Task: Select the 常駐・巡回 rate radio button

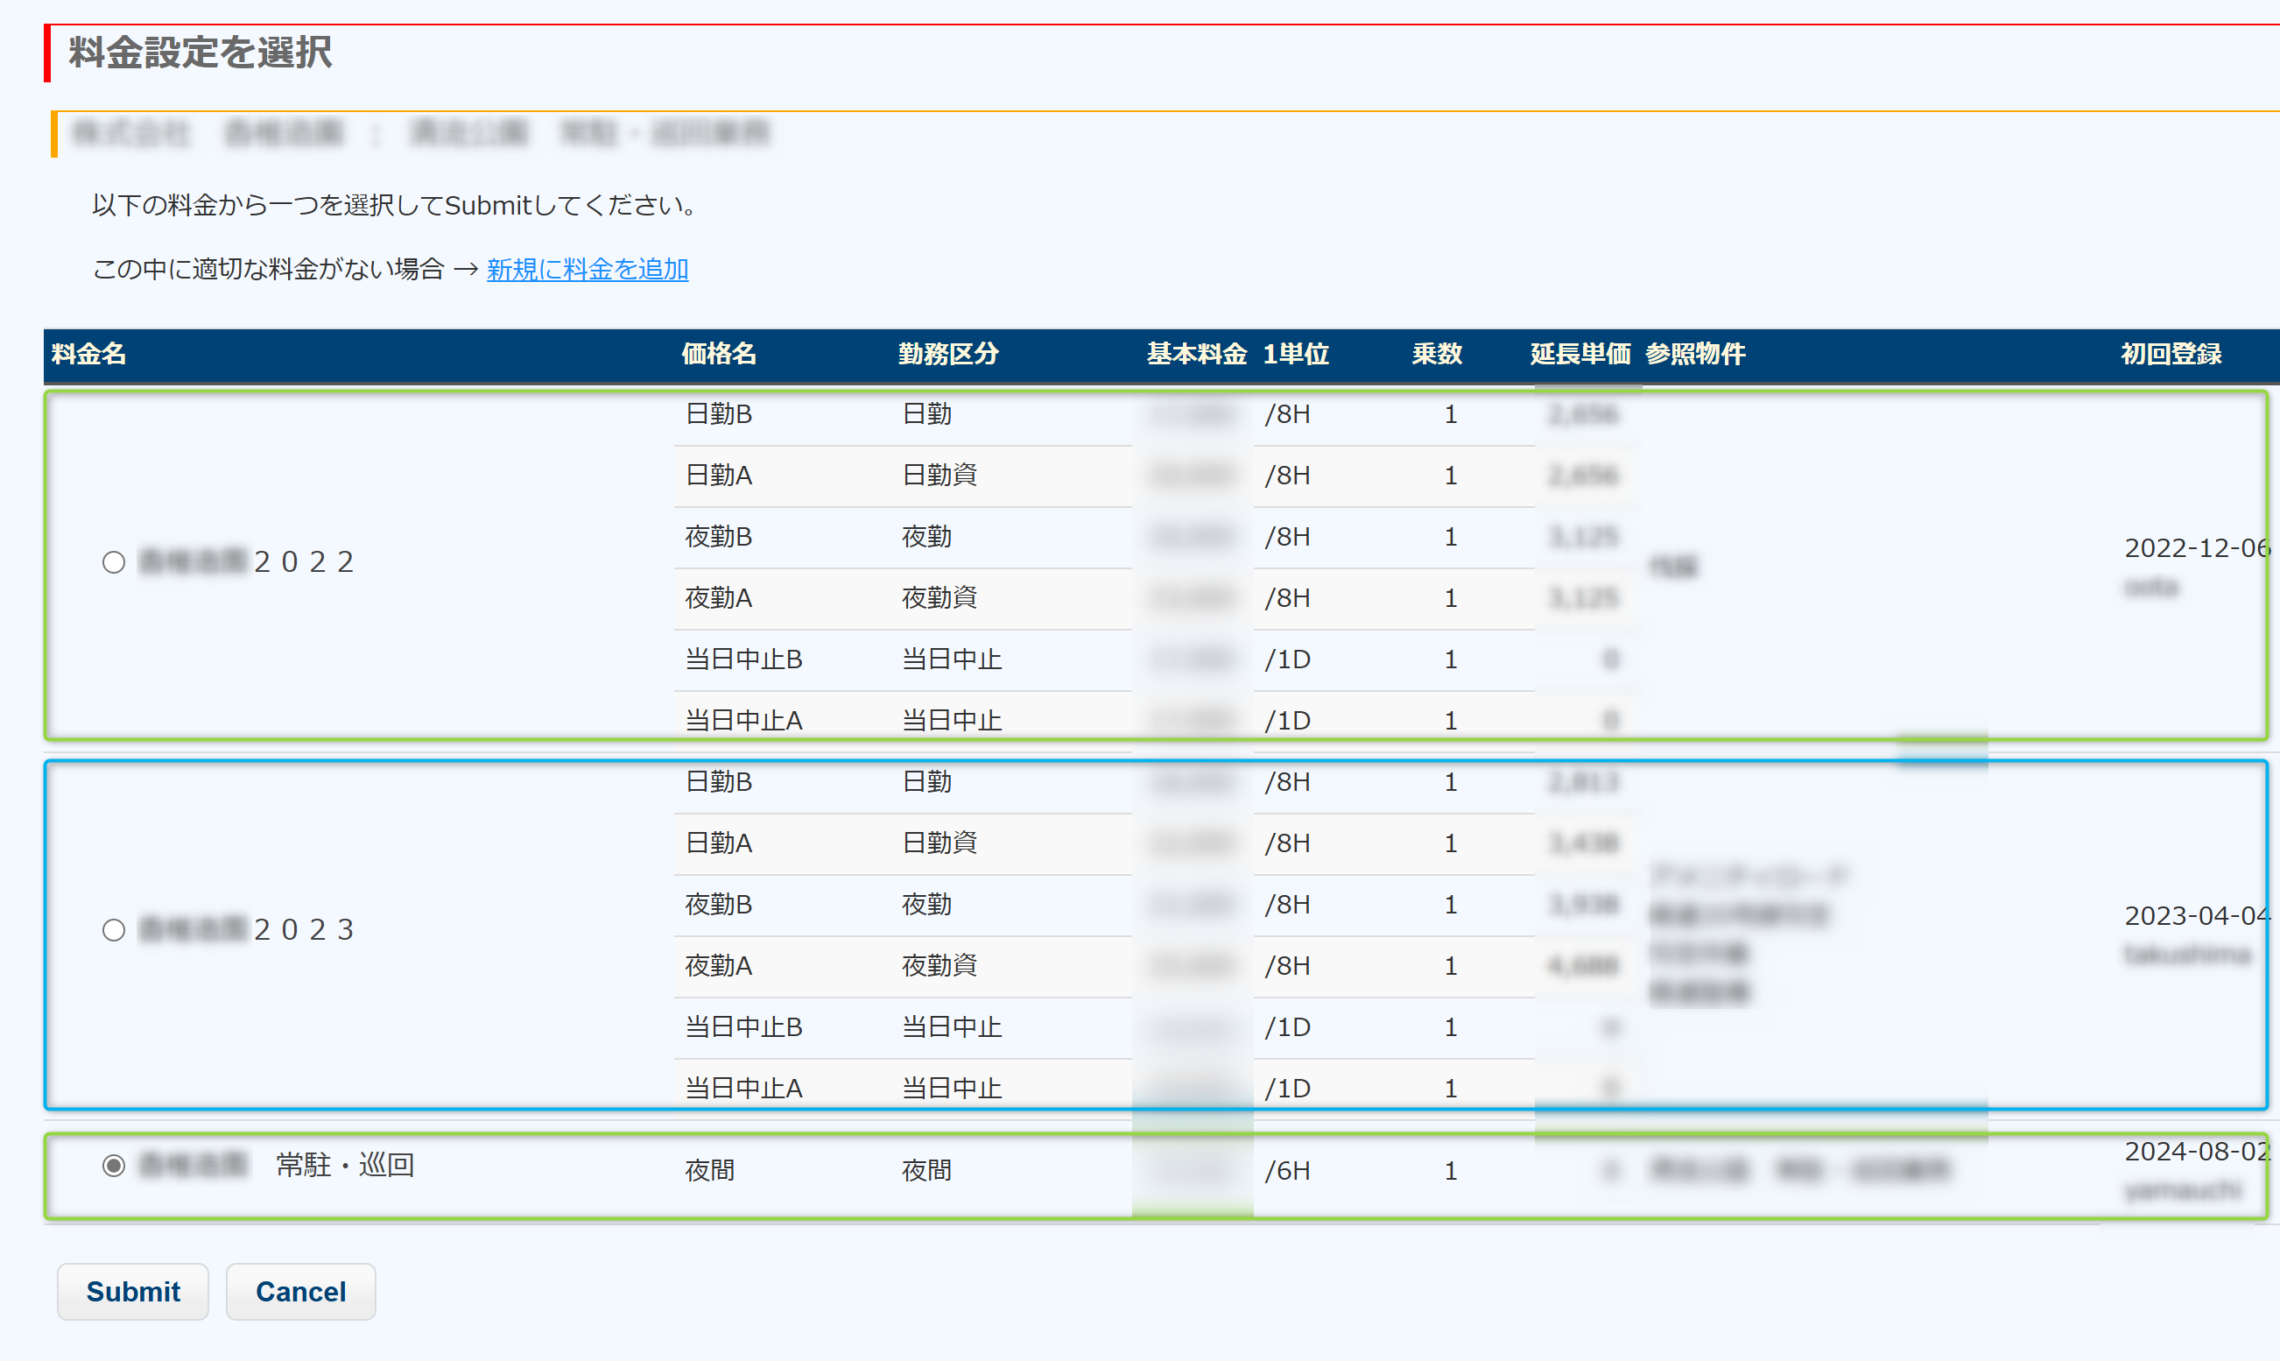Action: point(114,1166)
